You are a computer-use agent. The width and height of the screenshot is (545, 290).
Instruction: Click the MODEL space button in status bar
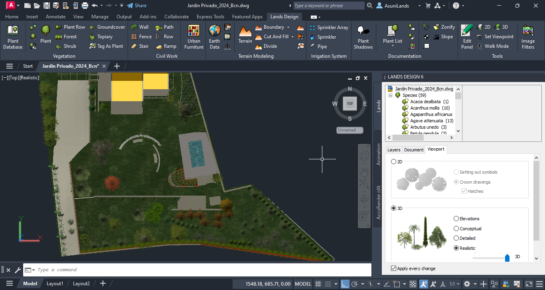click(x=303, y=284)
